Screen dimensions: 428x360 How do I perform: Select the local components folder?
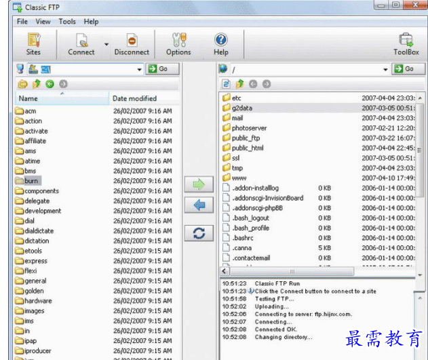coord(37,191)
